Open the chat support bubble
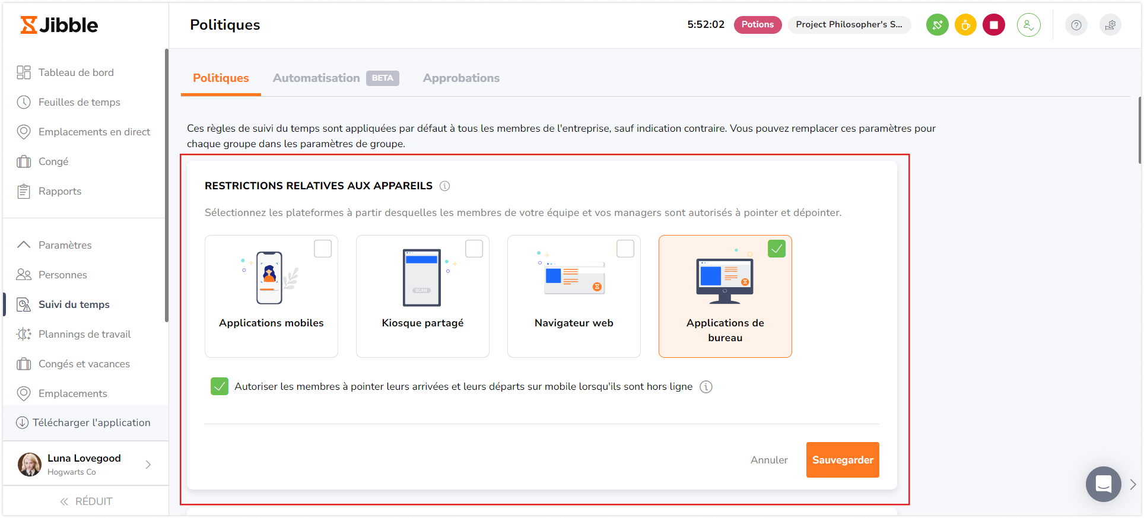Screen dimensions: 1144x518 click(x=1103, y=484)
